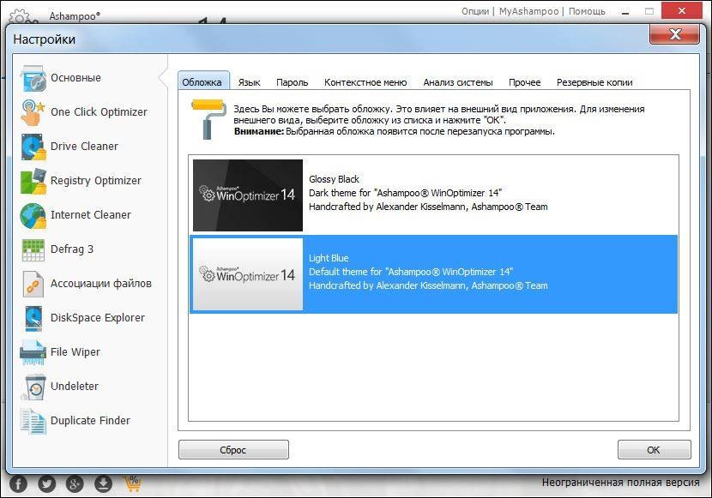Click 'Неограниченная полная версия' status text
712x498 pixels.
620,483
